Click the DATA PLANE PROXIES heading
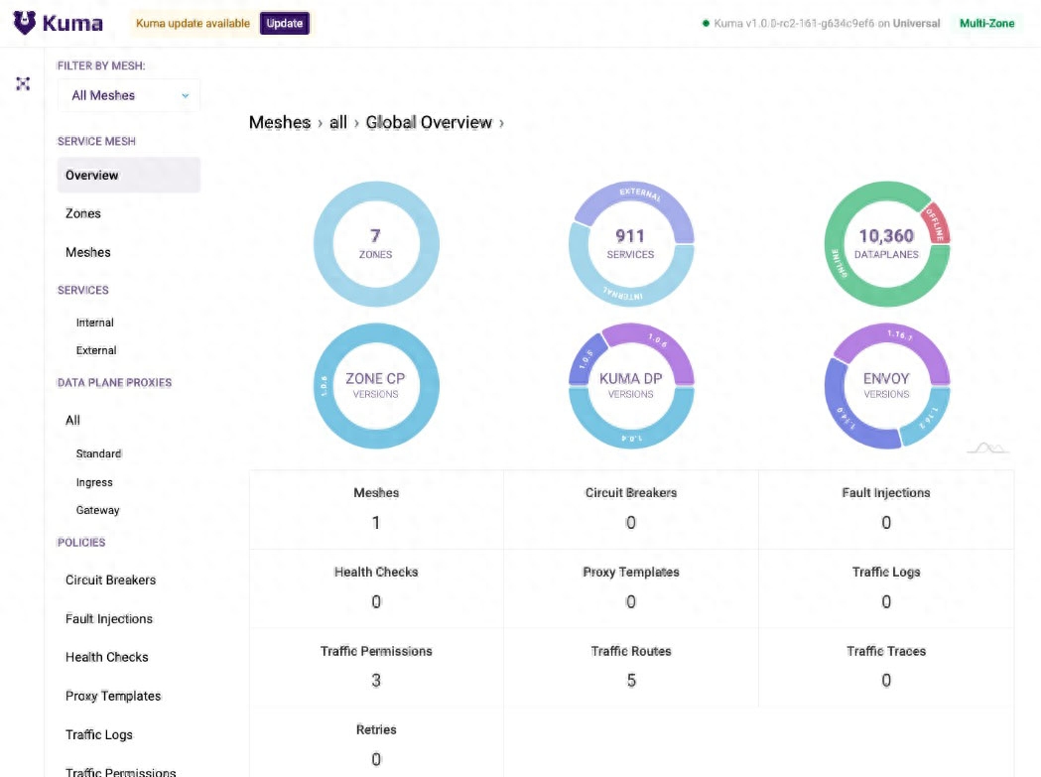This screenshot has height=777, width=1041. point(114,382)
